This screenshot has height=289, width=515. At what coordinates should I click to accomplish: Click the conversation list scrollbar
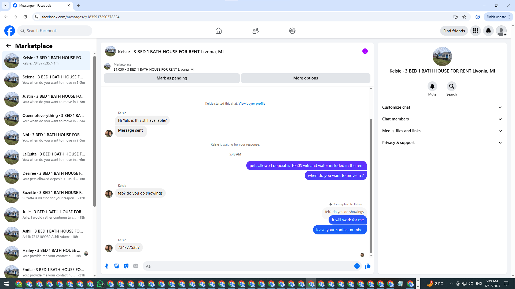(x=94, y=131)
